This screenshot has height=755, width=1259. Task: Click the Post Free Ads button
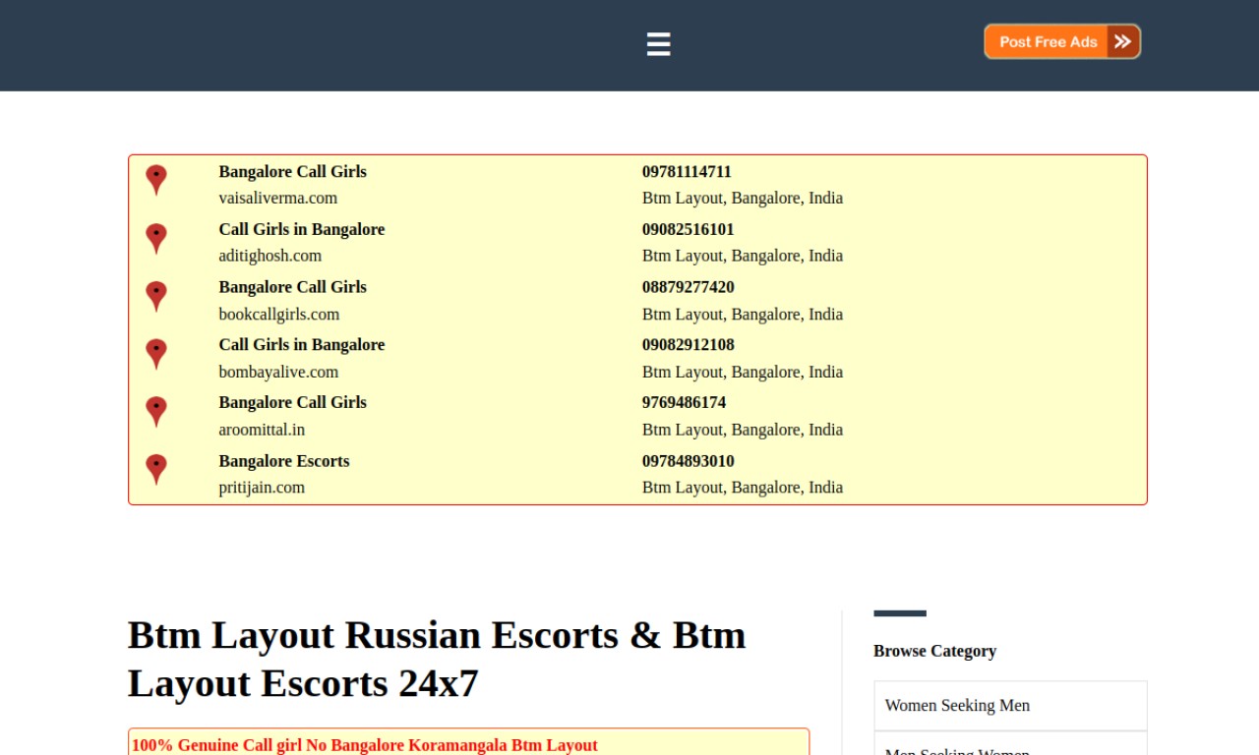[x=1062, y=41]
